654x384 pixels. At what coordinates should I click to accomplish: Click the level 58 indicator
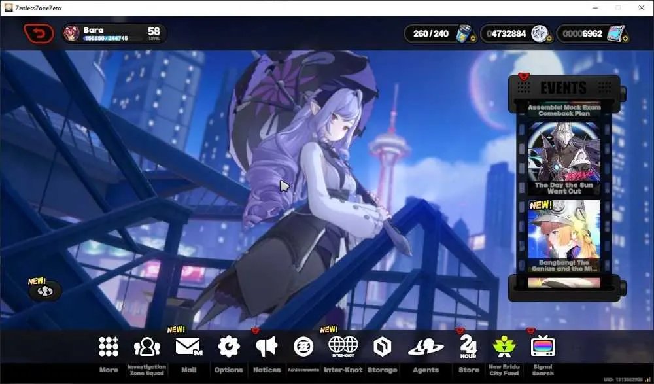(x=154, y=33)
